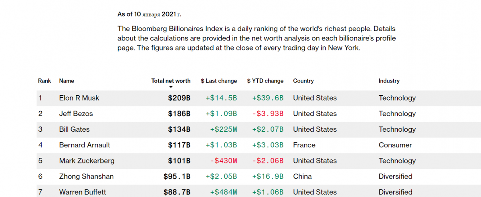The width and height of the screenshot is (481, 197).
Task: Open Bill Gates profile link
Action: 74,129
